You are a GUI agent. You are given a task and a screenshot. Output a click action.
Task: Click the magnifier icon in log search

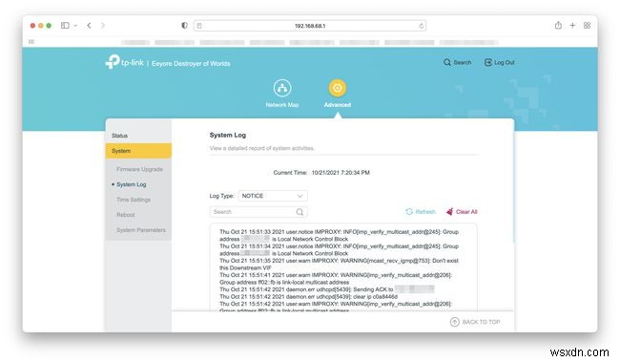pyautogui.click(x=300, y=212)
